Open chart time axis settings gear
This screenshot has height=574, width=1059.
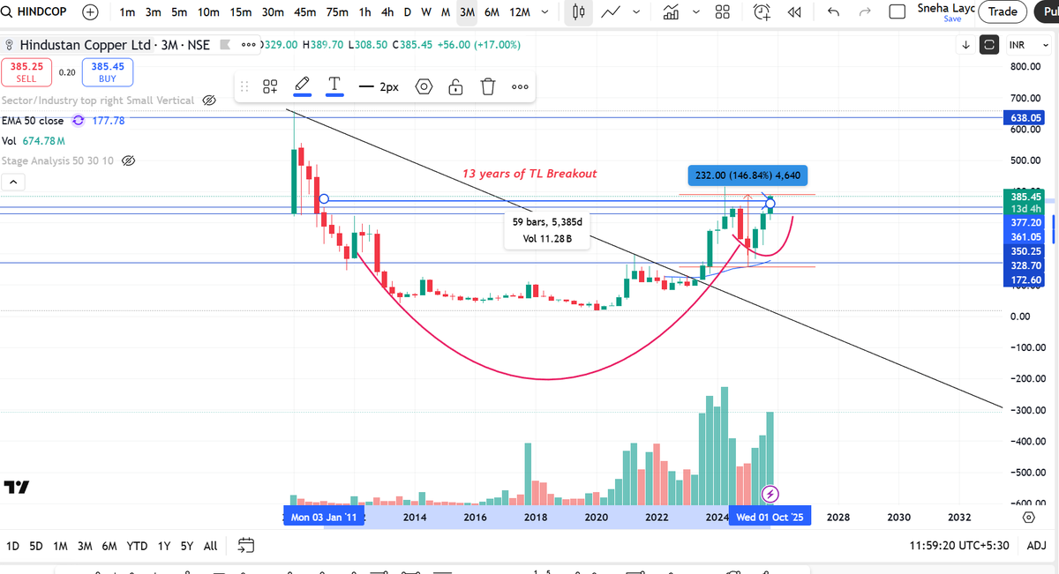[x=1028, y=518]
